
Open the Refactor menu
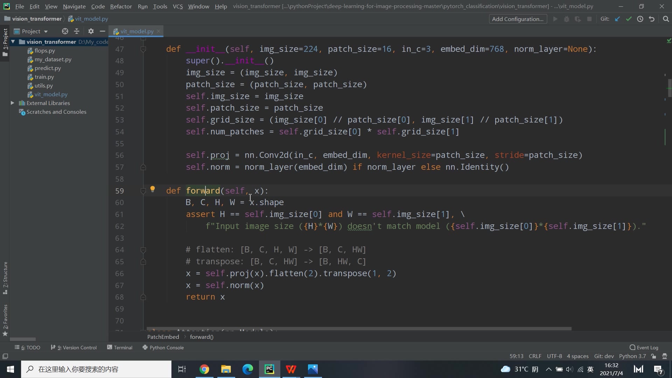[x=121, y=6]
